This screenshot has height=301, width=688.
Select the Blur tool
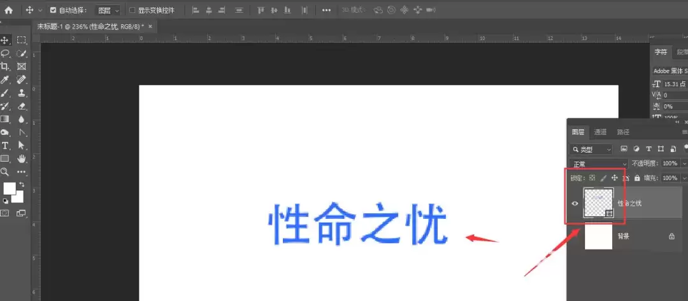pos(21,119)
